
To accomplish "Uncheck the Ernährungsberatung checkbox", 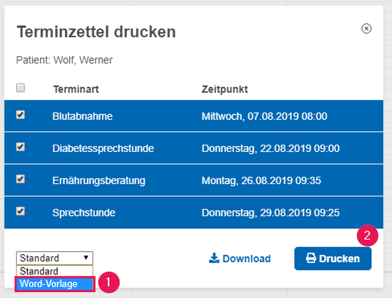I will point(20,179).
